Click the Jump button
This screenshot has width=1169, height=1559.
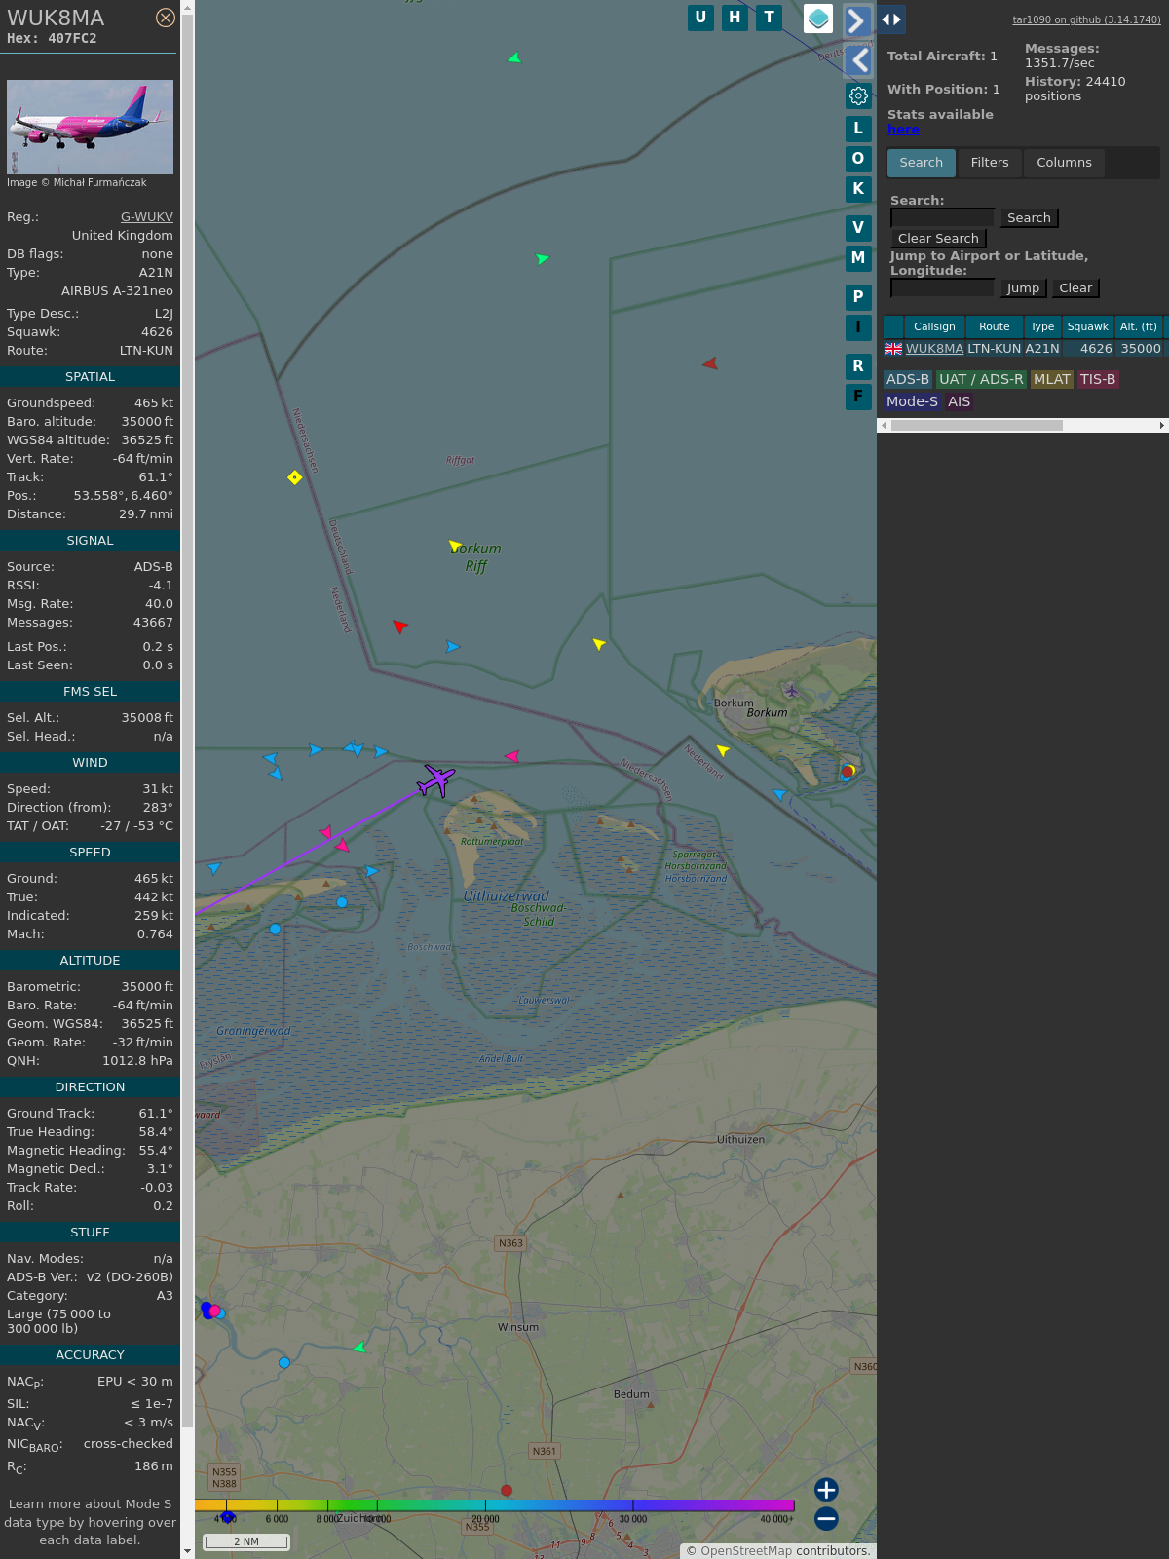pos(1023,288)
